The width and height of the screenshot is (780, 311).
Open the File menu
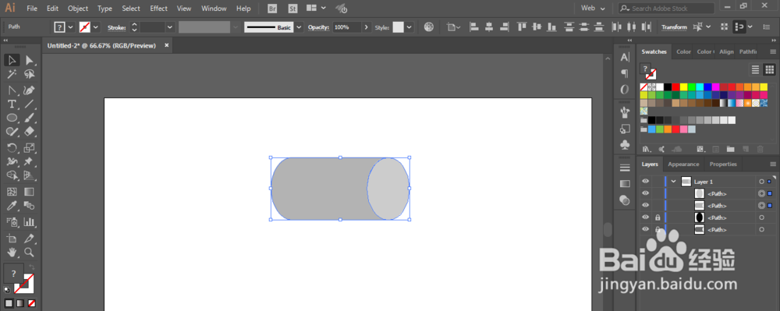tap(32, 9)
